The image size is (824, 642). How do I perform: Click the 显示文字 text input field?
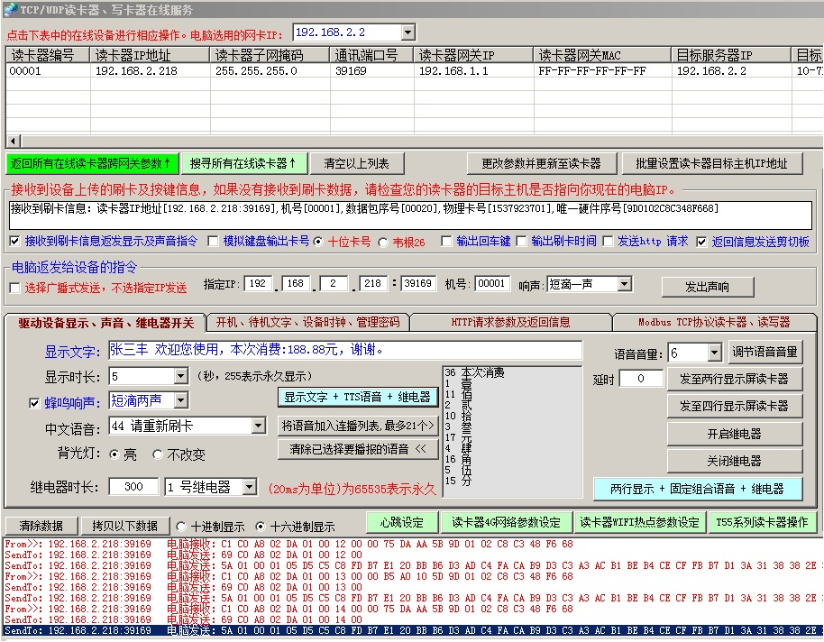pos(345,350)
